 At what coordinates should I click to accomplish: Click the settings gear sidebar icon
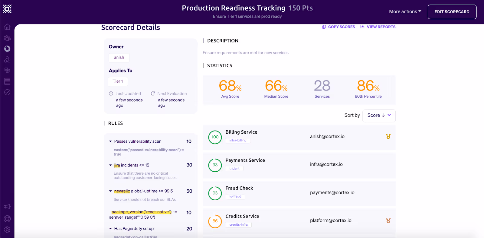7,230
